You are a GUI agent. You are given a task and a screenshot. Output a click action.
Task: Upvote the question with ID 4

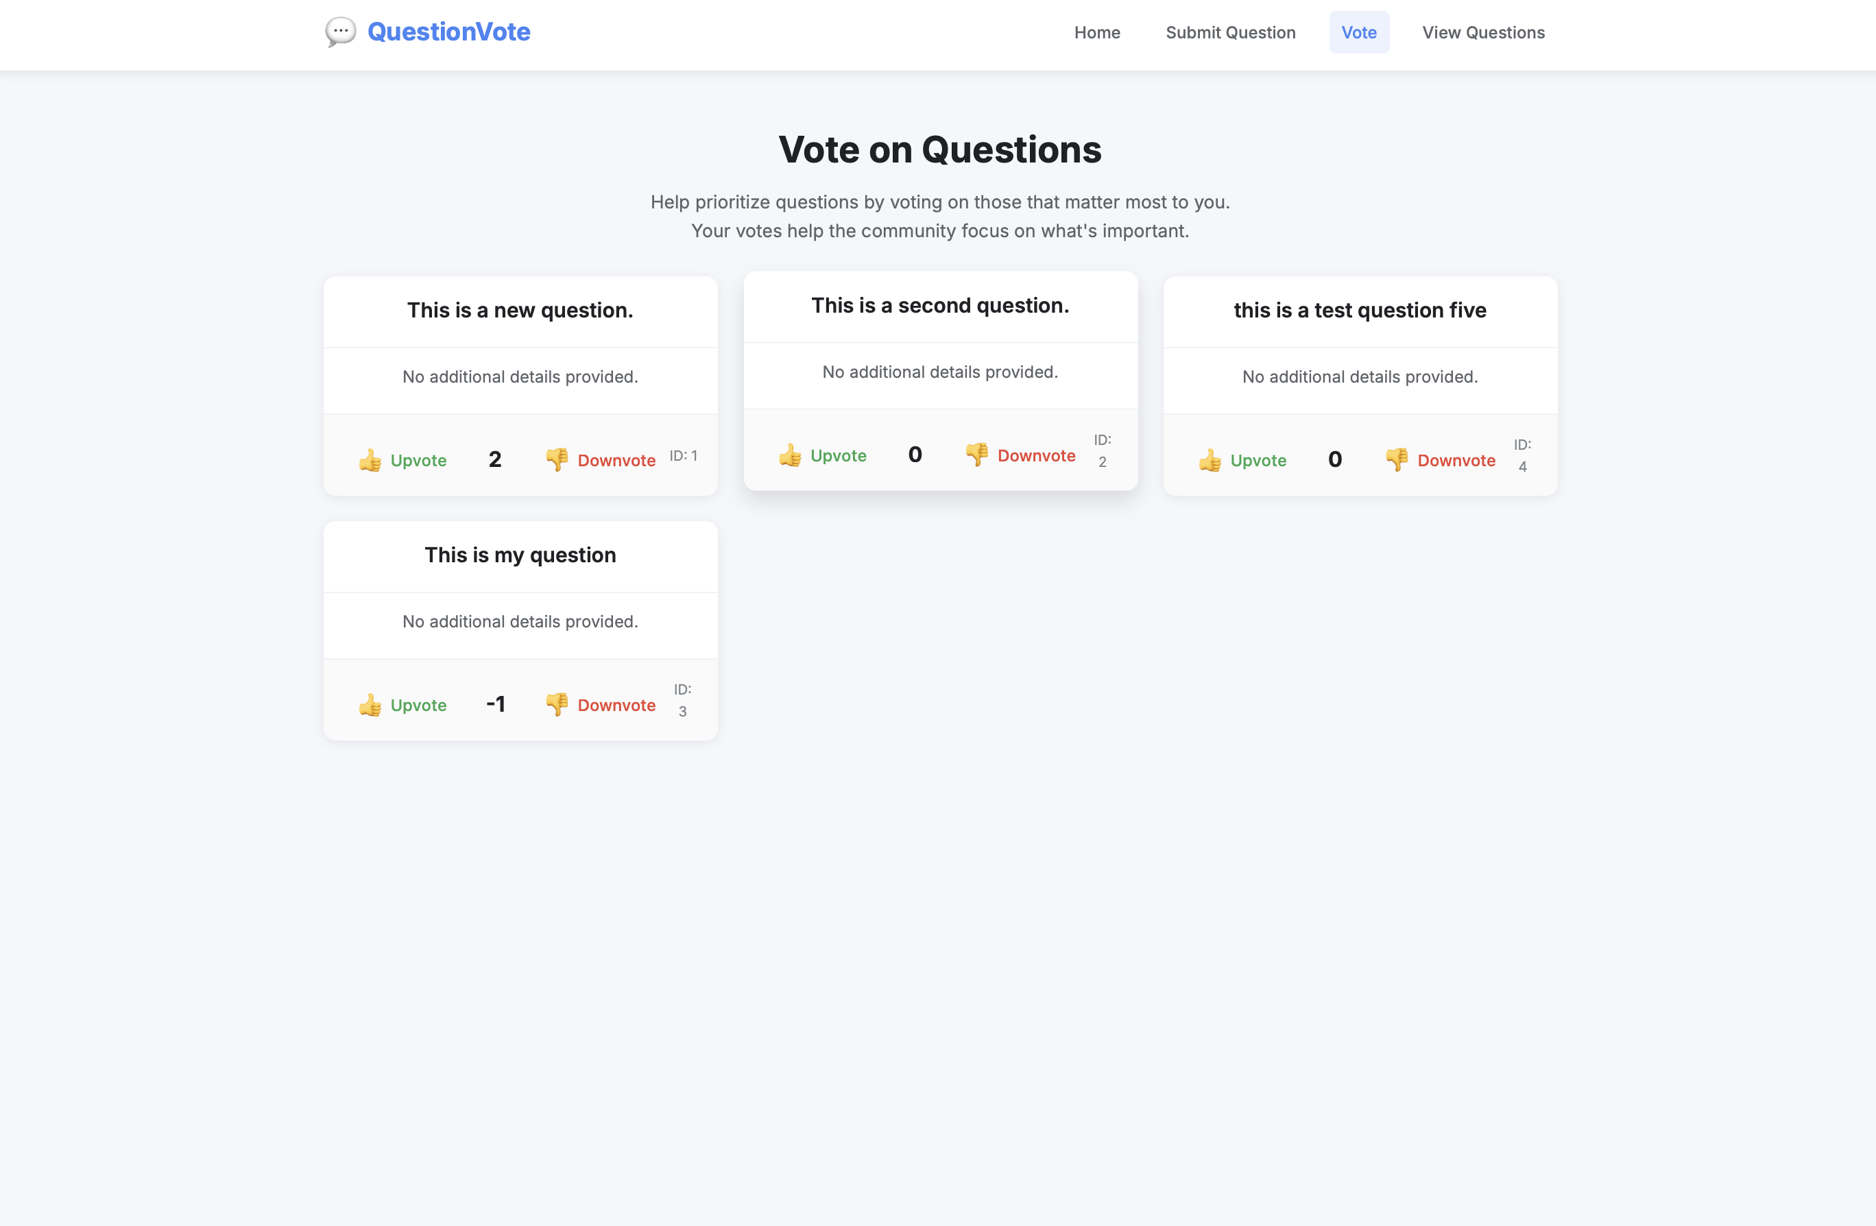[x=1243, y=461]
